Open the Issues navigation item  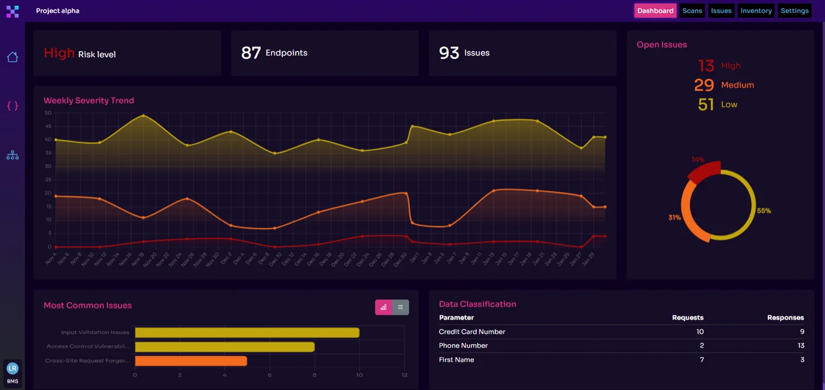[x=721, y=11]
